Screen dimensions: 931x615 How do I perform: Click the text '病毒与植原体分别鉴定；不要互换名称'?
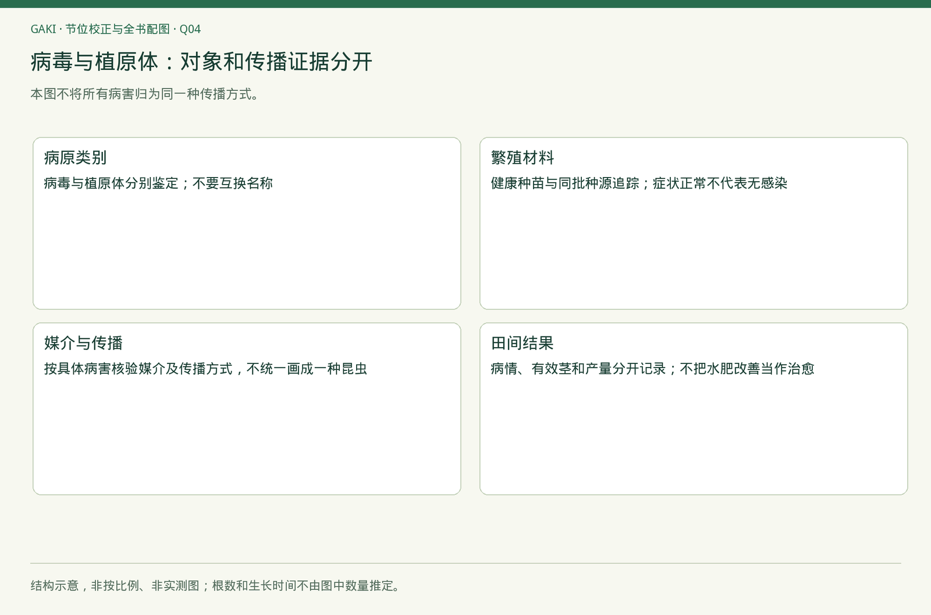click(158, 183)
